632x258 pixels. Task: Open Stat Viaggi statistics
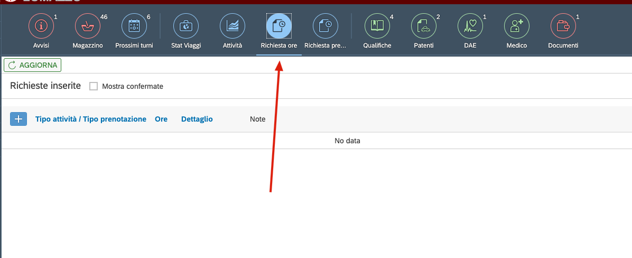coord(186,26)
